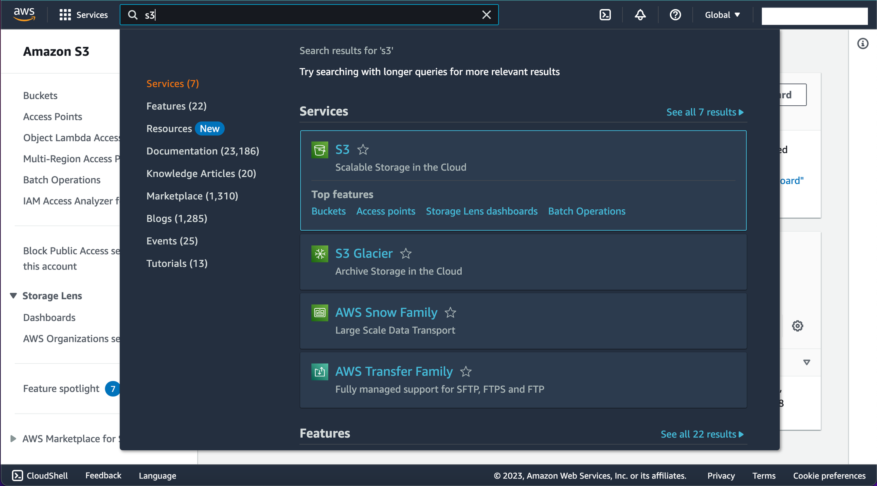Open CloudShell icon in top navigation bar
877x486 pixels.
pos(605,15)
